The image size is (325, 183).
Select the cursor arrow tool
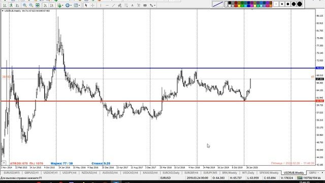click(86, 5)
